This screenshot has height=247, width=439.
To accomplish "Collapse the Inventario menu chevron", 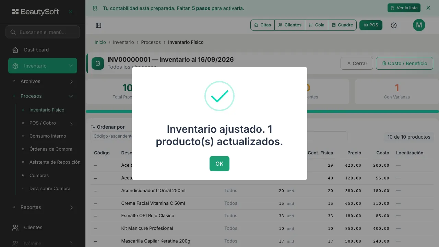I will [x=70, y=66].
